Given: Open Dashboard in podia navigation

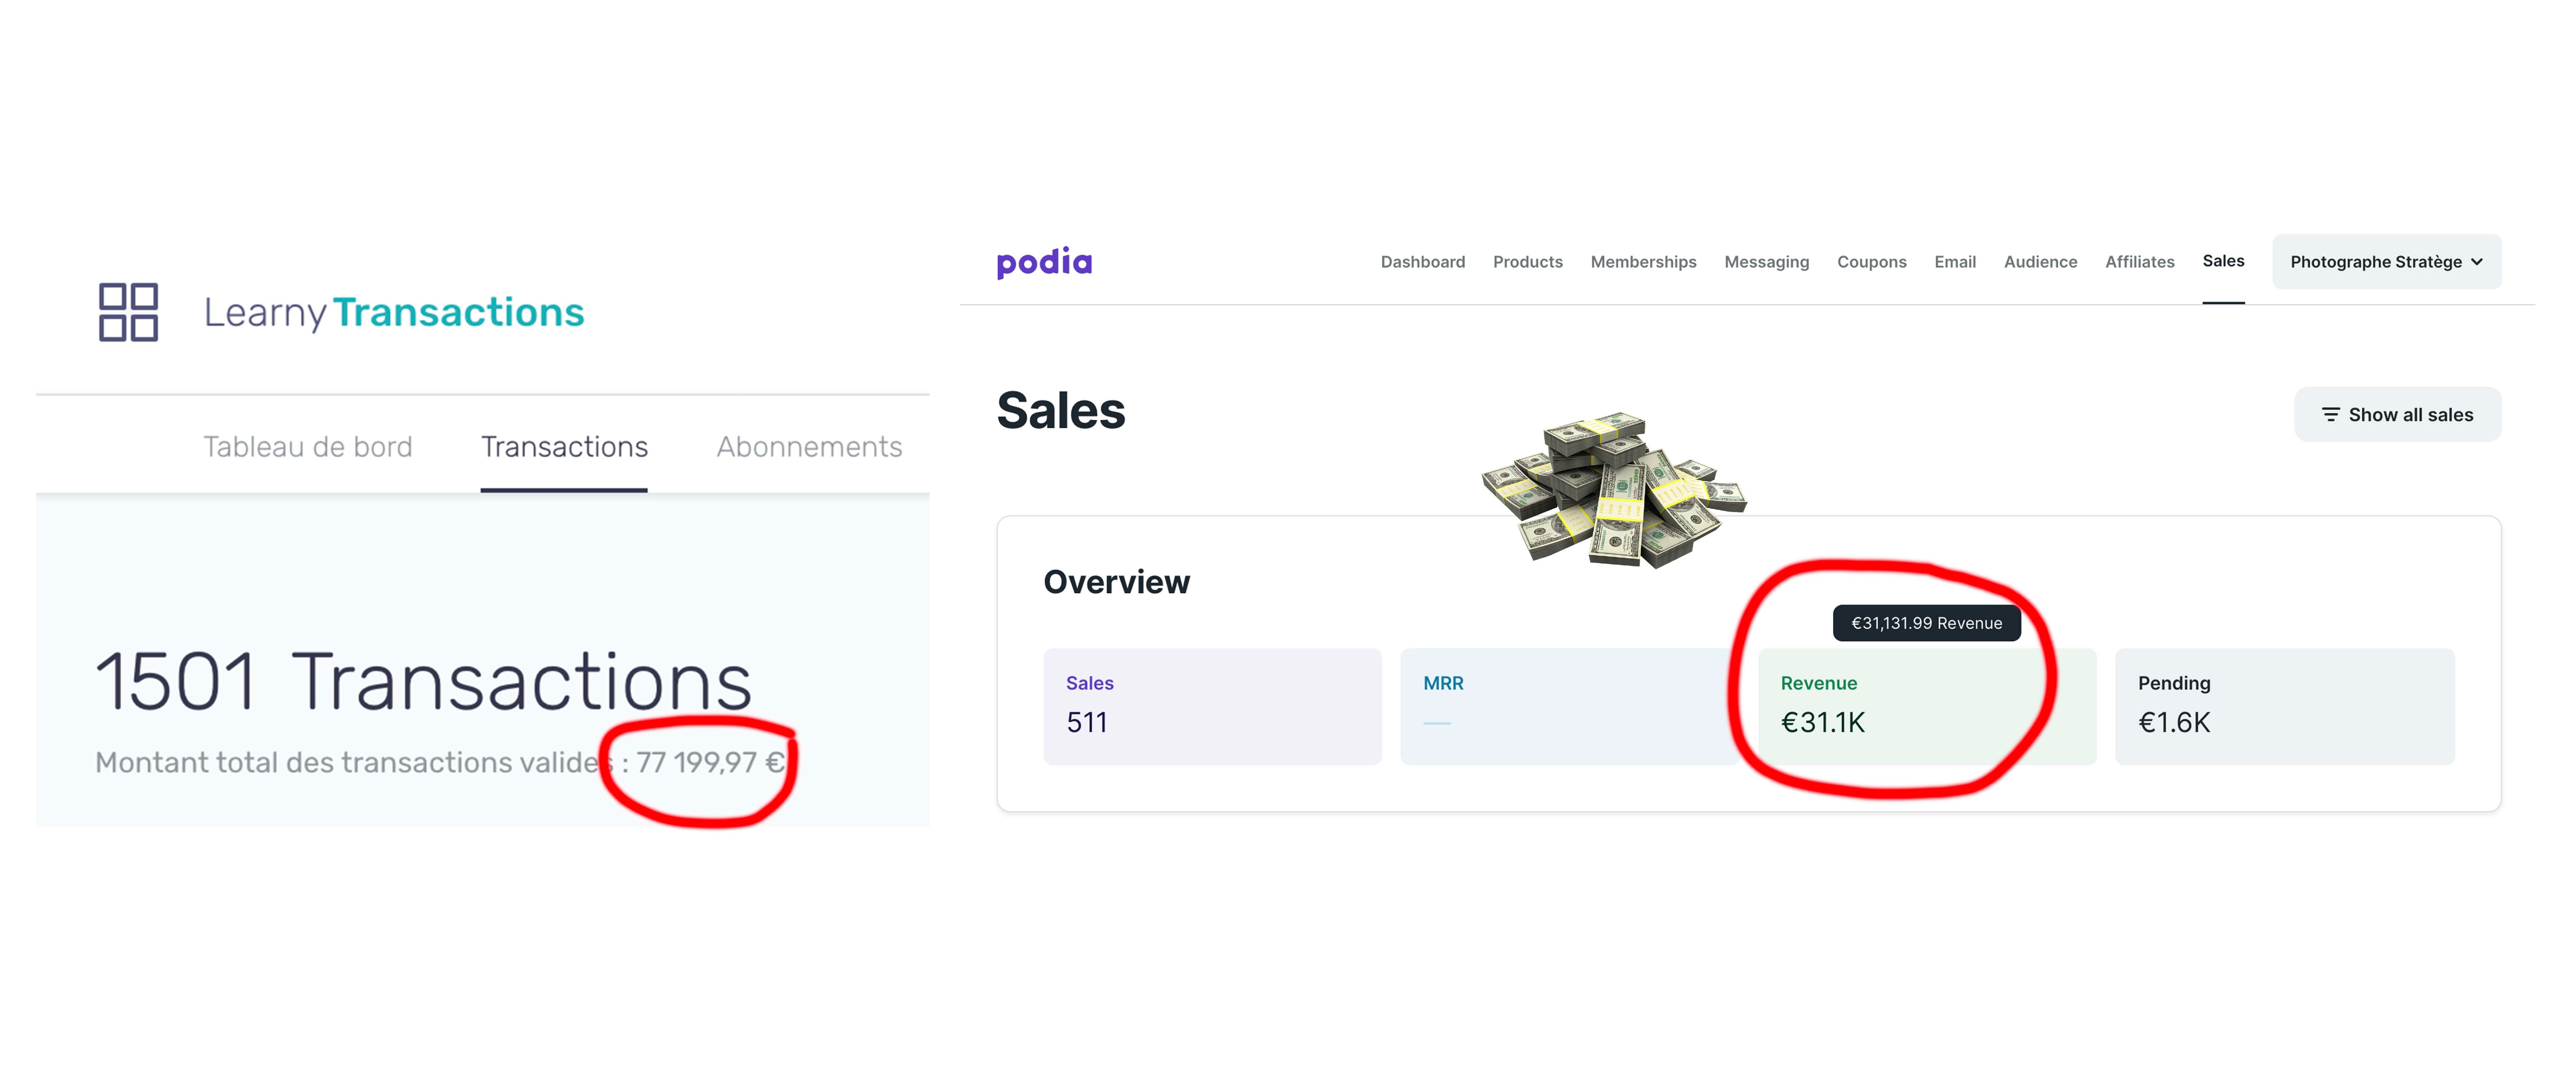Looking at the screenshot, I should [1422, 262].
